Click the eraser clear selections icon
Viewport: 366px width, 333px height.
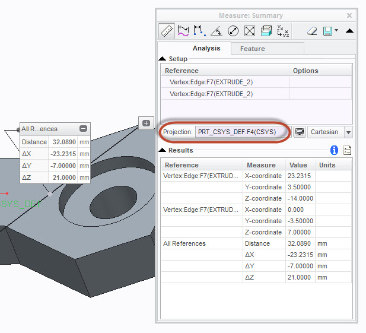click(x=312, y=31)
